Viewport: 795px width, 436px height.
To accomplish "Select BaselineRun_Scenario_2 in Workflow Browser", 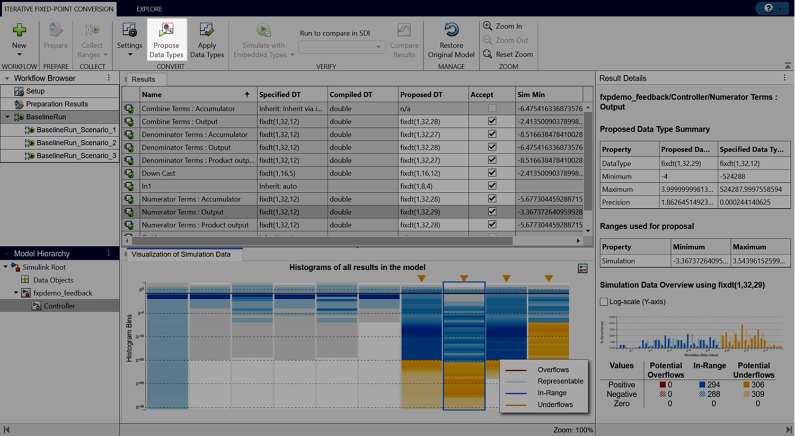I will (x=76, y=143).
